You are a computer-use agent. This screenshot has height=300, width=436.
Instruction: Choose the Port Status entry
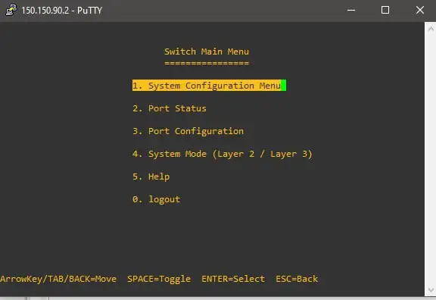[x=170, y=108]
